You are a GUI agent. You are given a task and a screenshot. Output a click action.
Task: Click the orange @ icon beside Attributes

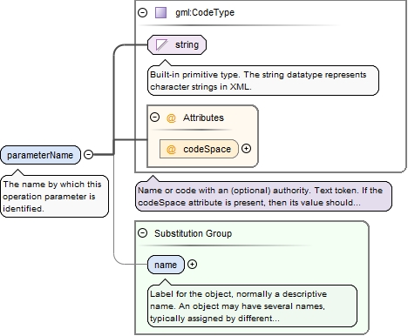[171, 118]
